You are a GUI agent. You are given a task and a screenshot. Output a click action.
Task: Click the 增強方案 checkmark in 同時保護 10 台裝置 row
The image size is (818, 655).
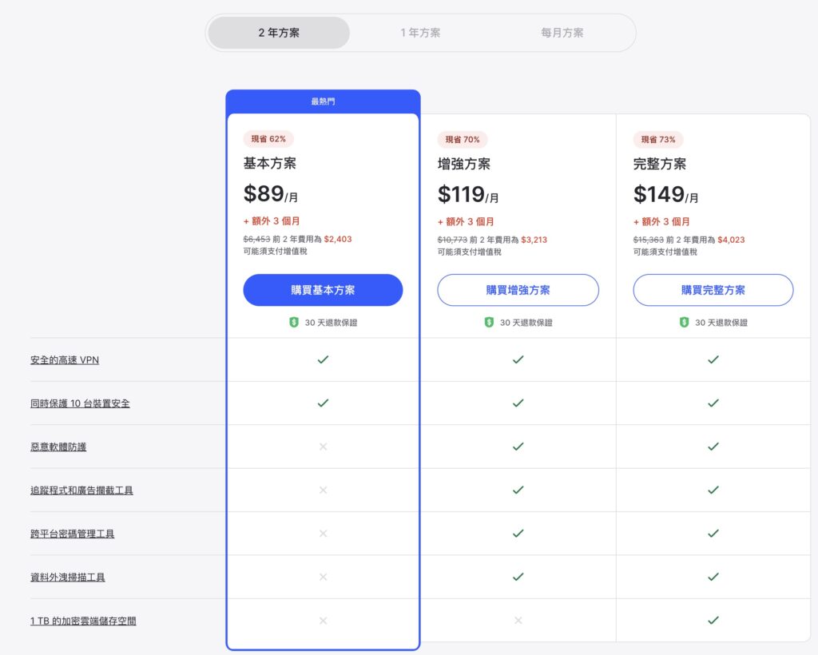click(518, 403)
